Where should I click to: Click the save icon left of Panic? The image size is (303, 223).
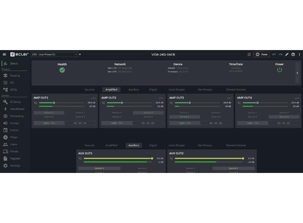249,55
